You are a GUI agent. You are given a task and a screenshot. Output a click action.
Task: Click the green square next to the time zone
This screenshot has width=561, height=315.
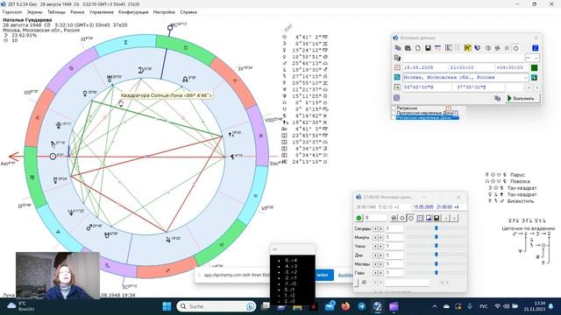(x=534, y=68)
